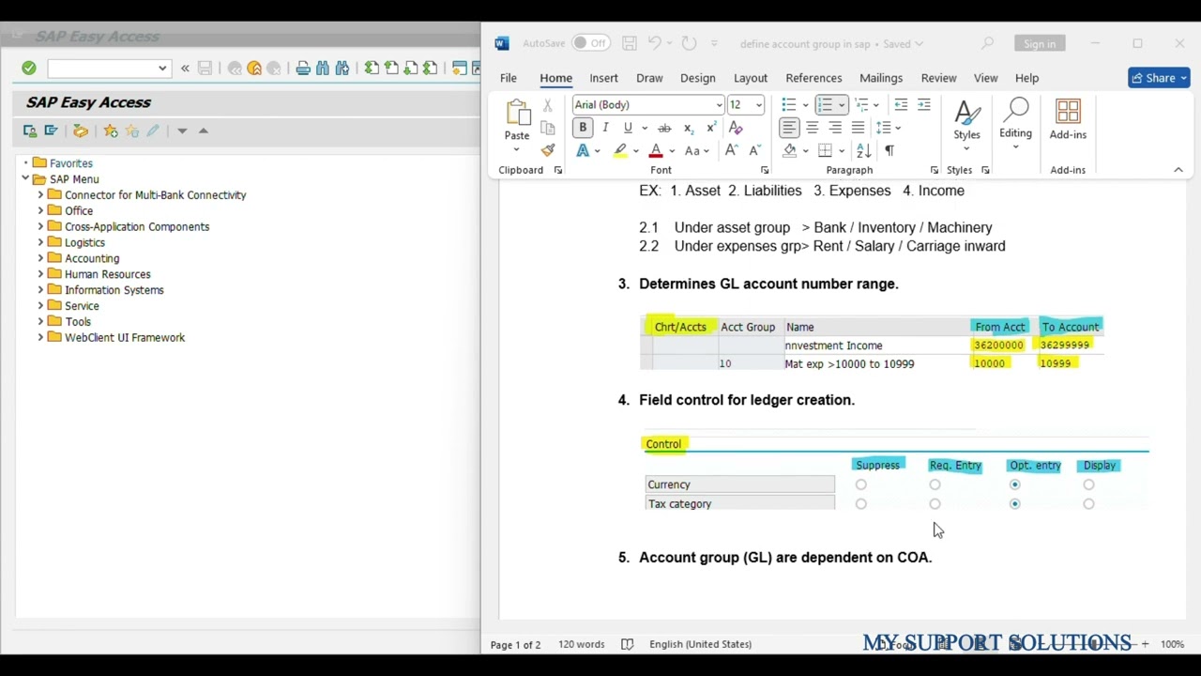Center align the paragraph in Word
The width and height of the screenshot is (1201, 676).
(x=813, y=128)
